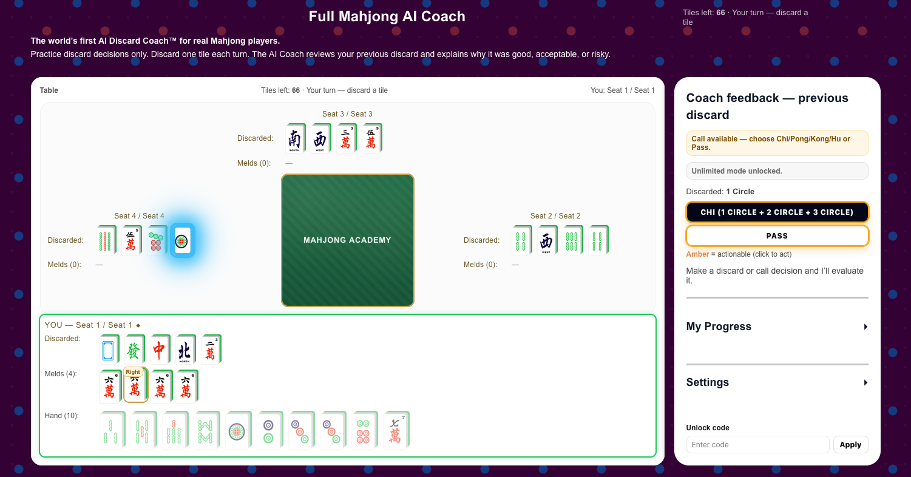This screenshot has width=911, height=477.
Task: Discard the 7 Bamboo tile from hand
Action: click(x=175, y=430)
